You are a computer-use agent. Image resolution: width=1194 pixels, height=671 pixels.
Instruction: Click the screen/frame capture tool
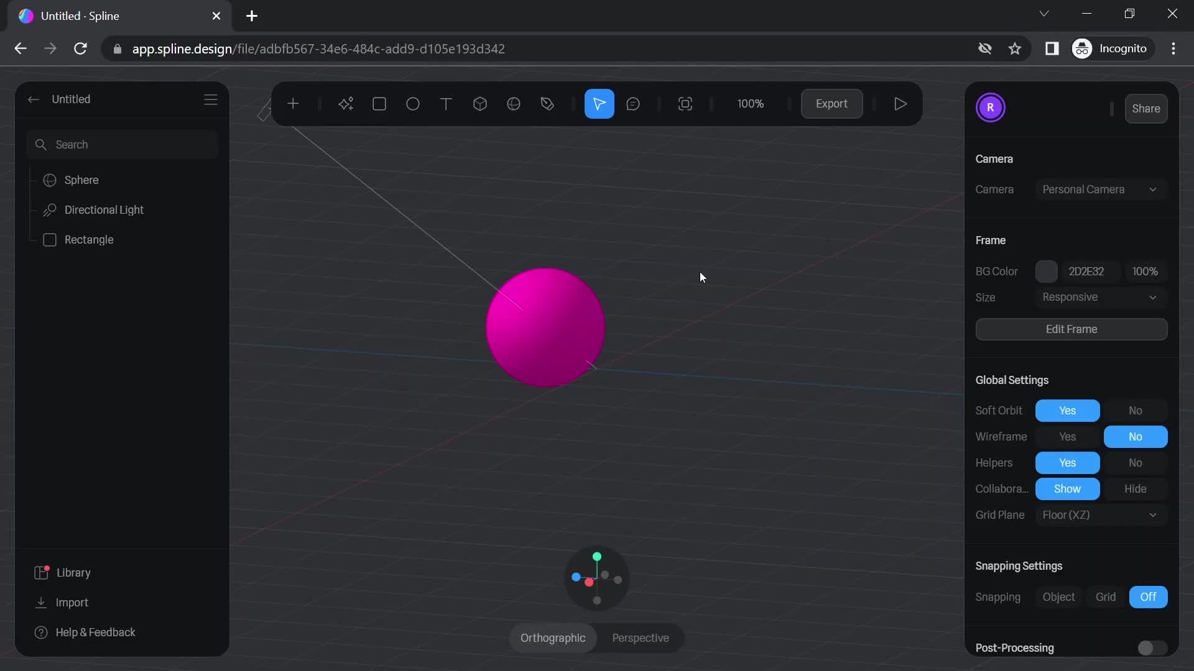click(685, 104)
